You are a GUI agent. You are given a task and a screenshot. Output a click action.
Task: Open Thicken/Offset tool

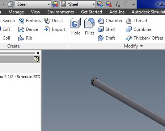coord(144,38)
